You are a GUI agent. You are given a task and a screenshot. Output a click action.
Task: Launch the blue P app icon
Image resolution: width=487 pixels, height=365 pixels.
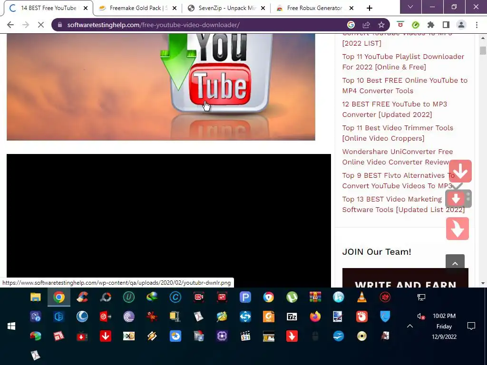(x=245, y=297)
